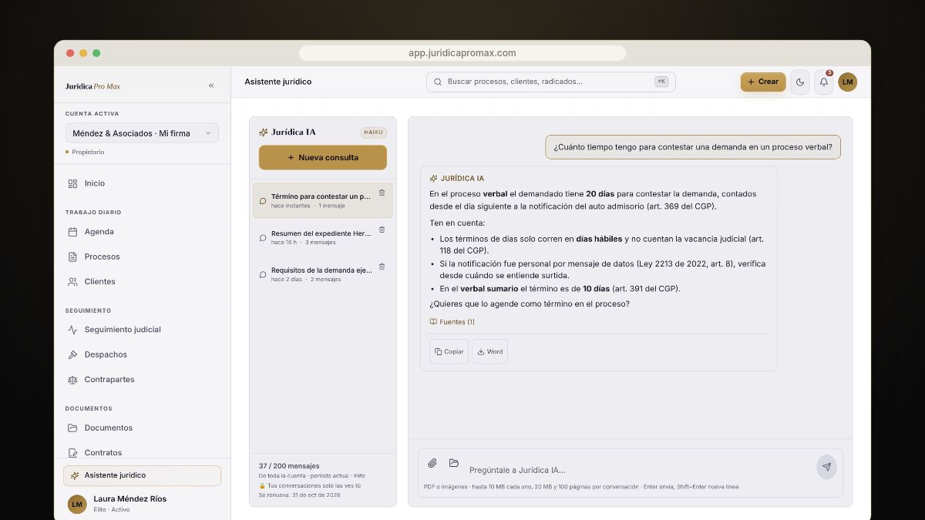This screenshot has width=925, height=520.
Task: Send the message with paper plane button
Action: click(826, 467)
